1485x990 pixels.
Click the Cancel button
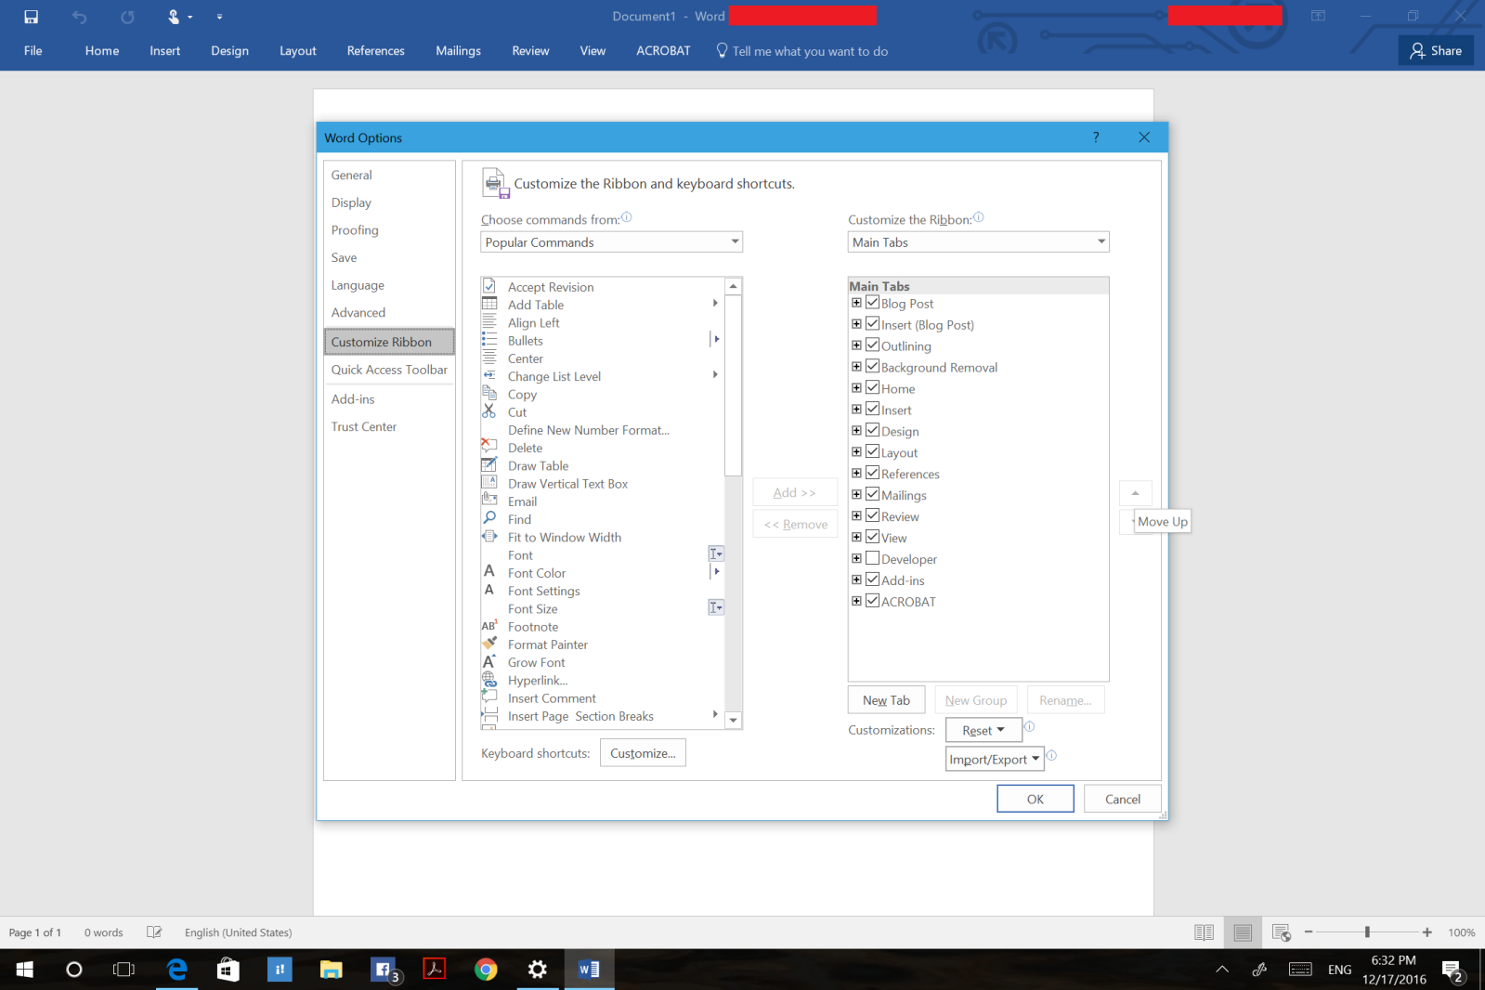[x=1122, y=799]
